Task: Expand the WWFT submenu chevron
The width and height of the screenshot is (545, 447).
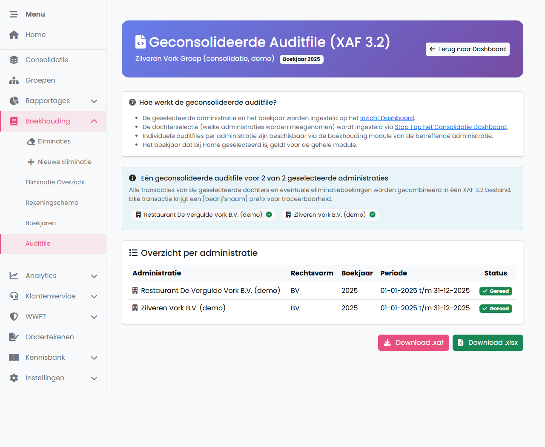Action: (94, 317)
